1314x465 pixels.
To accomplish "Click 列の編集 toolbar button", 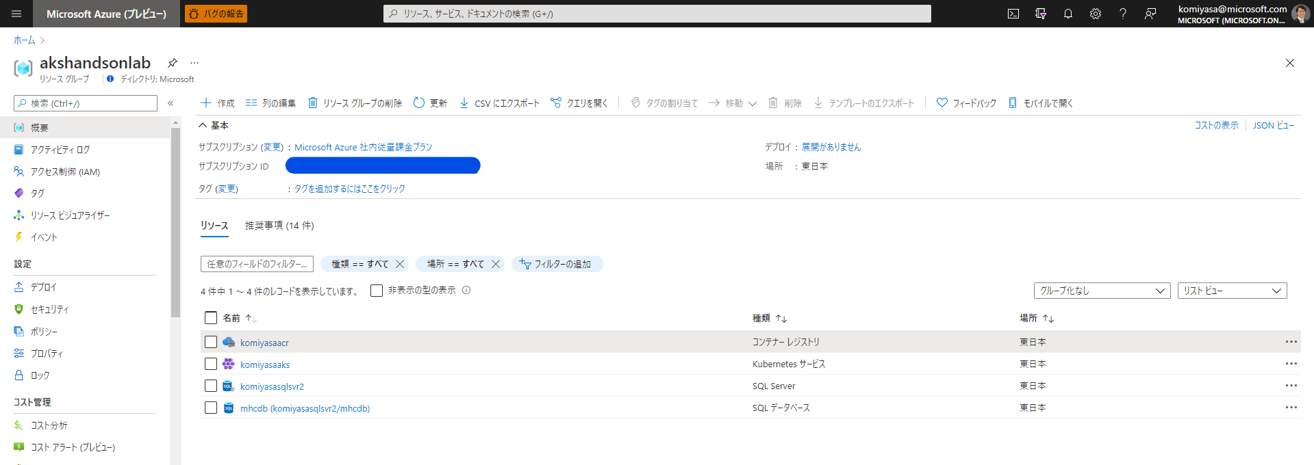I will [x=270, y=103].
